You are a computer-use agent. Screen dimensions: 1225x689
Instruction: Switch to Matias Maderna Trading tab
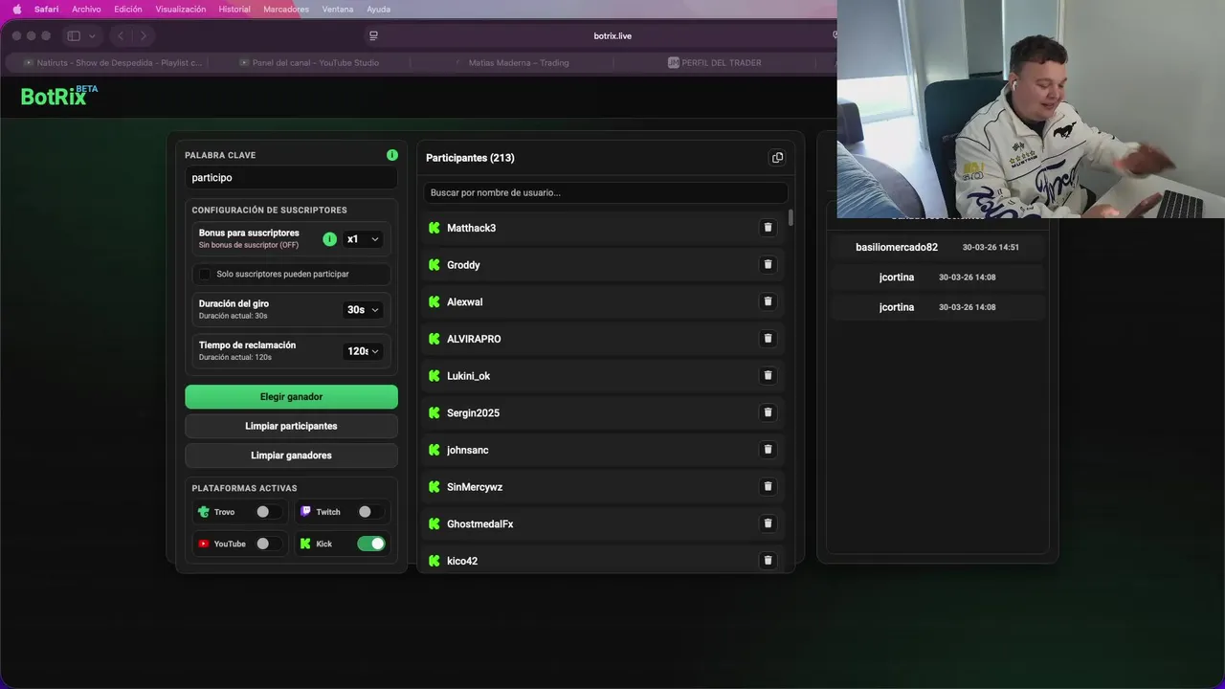click(x=511, y=62)
